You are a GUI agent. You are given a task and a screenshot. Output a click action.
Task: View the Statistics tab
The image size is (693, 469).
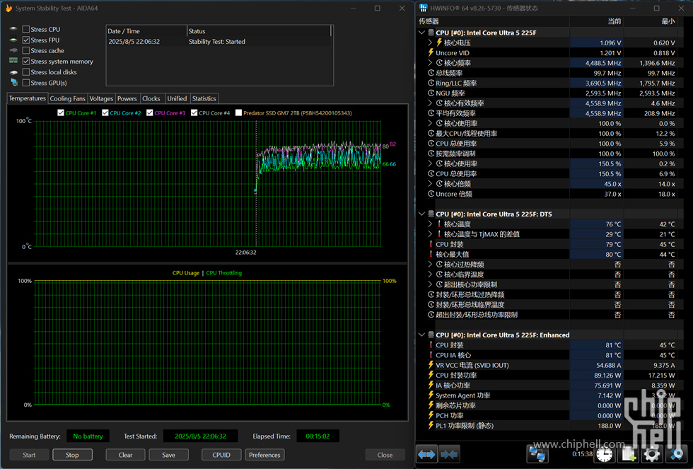point(204,98)
